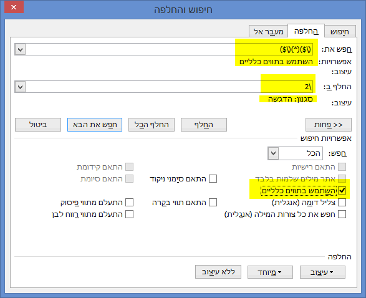Switch to the חיפוש tab
The image size is (366, 298).
point(340,32)
